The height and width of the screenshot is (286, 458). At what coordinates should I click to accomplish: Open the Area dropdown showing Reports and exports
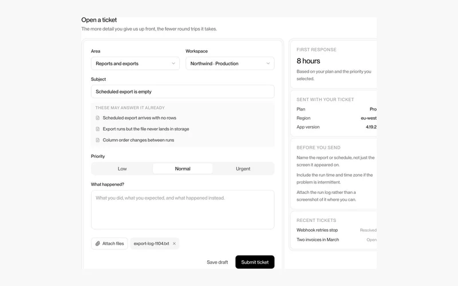pyautogui.click(x=135, y=63)
